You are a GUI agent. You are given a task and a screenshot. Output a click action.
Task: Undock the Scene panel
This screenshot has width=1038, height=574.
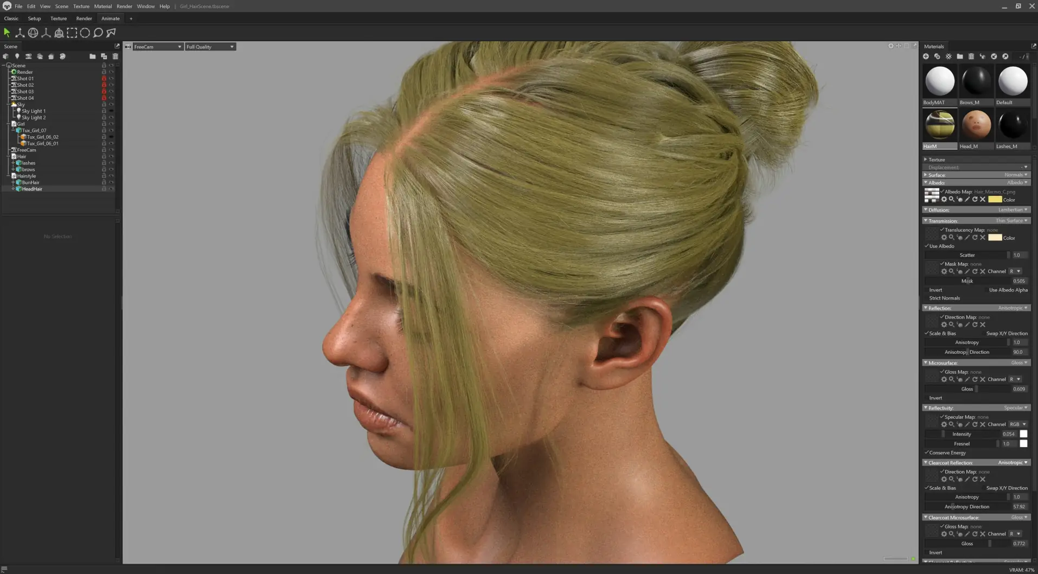[x=117, y=46]
